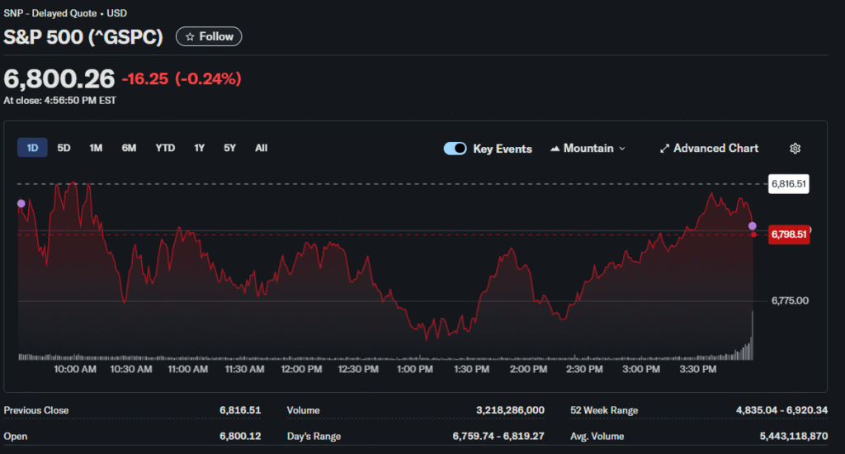Viewport: 845px width, 454px height.
Task: Select the 1Y time range
Action: pos(199,148)
